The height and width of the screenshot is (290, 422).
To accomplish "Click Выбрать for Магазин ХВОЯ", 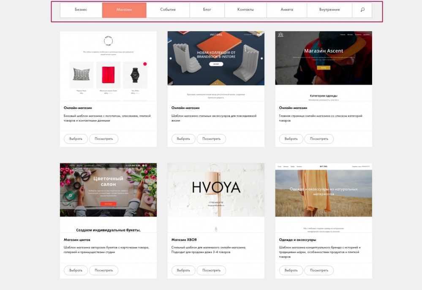I will coord(183,270).
